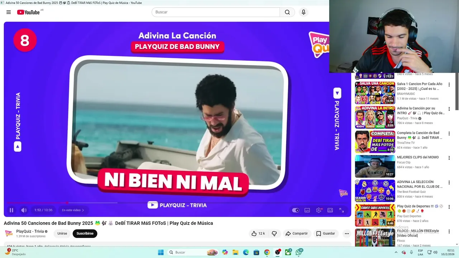
Task: Open the PlayQuiz - Trivia channel name
Action: 30,231
